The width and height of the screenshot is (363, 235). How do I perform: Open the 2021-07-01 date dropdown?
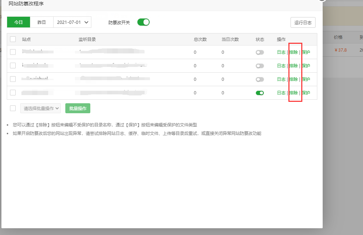click(72, 22)
